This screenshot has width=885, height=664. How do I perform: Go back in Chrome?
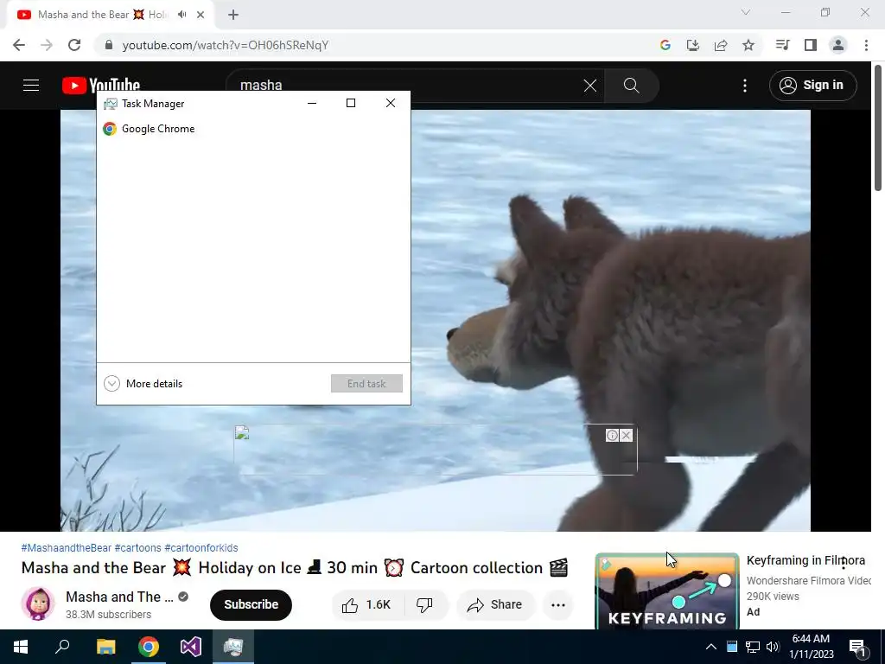click(19, 45)
